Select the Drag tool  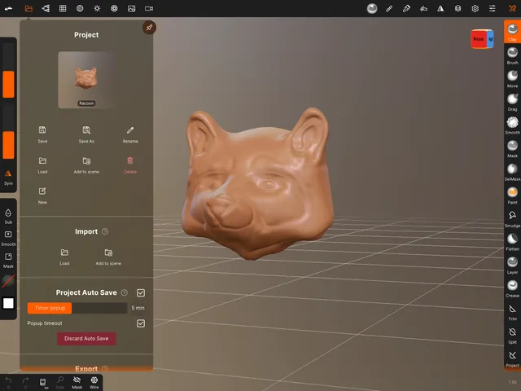(x=512, y=102)
